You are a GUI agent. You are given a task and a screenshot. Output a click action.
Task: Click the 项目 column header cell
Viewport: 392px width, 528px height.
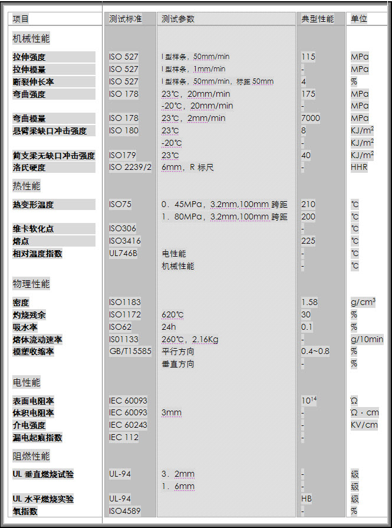21,19
